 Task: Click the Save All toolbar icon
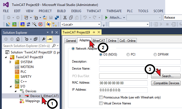tap(57, 18)
